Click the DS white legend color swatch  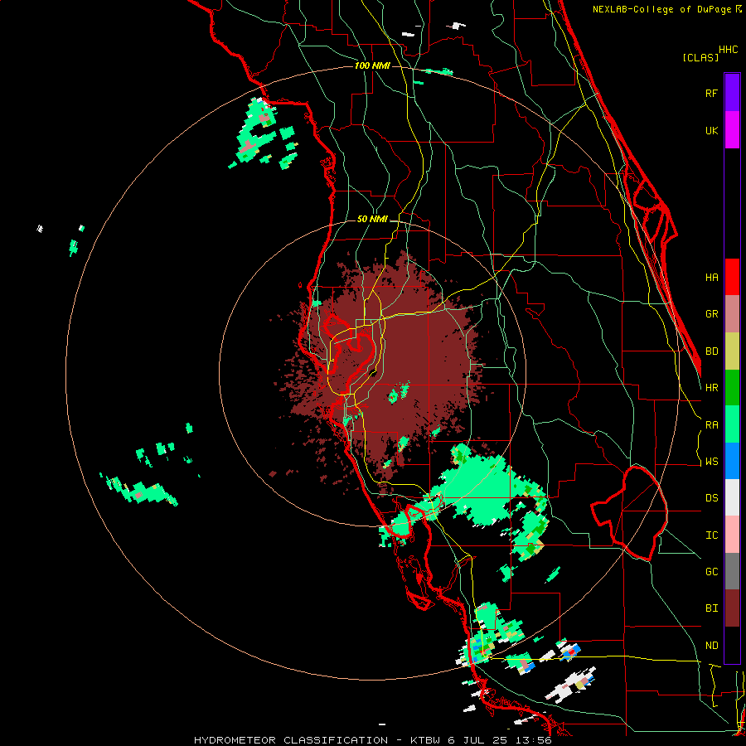pos(732,497)
